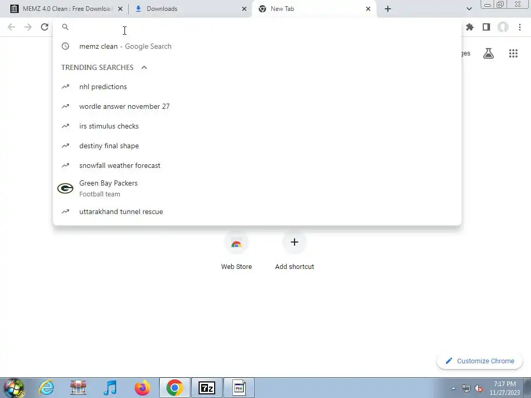Click the muted volume tray icon

(x=479, y=389)
